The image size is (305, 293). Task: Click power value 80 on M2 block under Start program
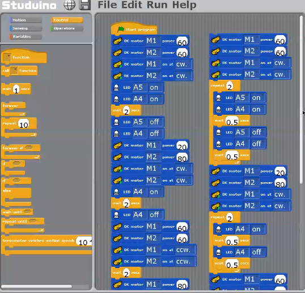coord(182,158)
